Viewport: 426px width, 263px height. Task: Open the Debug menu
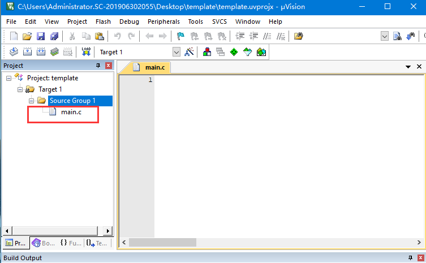coord(129,21)
